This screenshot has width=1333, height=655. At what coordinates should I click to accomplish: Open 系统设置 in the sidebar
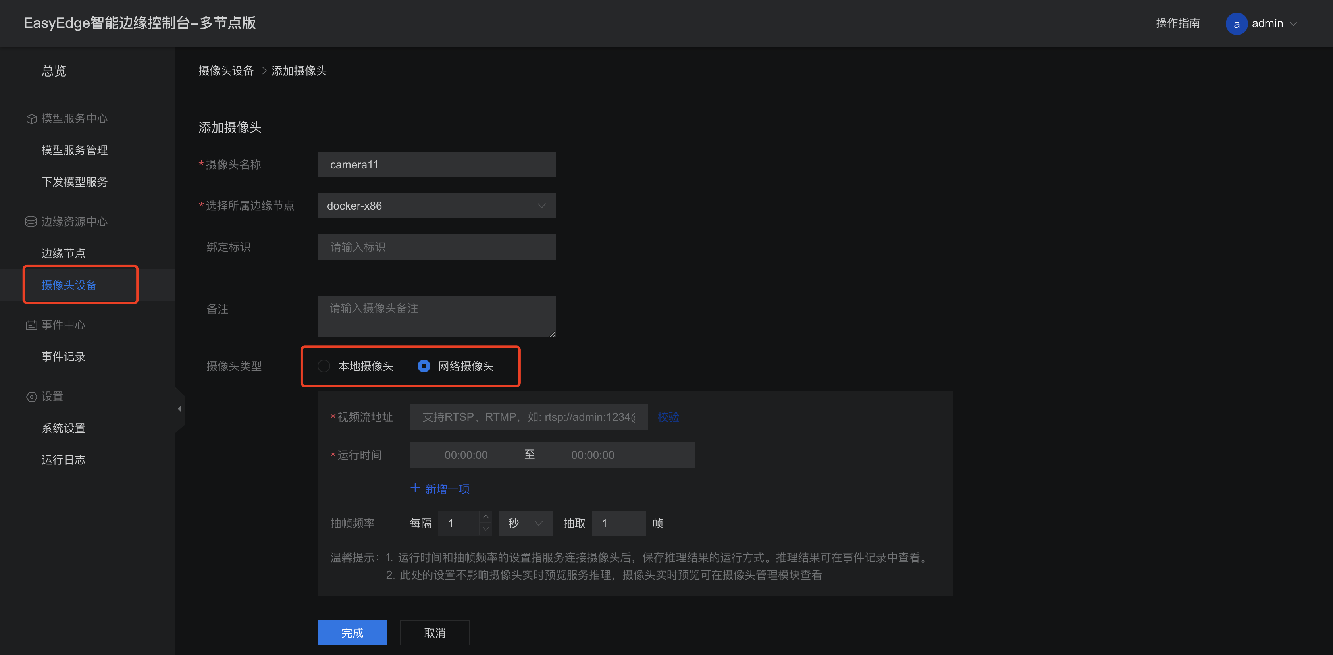click(x=63, y=428)
